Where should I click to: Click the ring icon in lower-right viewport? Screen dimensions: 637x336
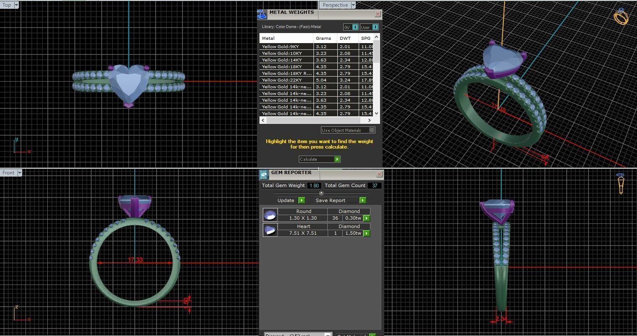621,183
